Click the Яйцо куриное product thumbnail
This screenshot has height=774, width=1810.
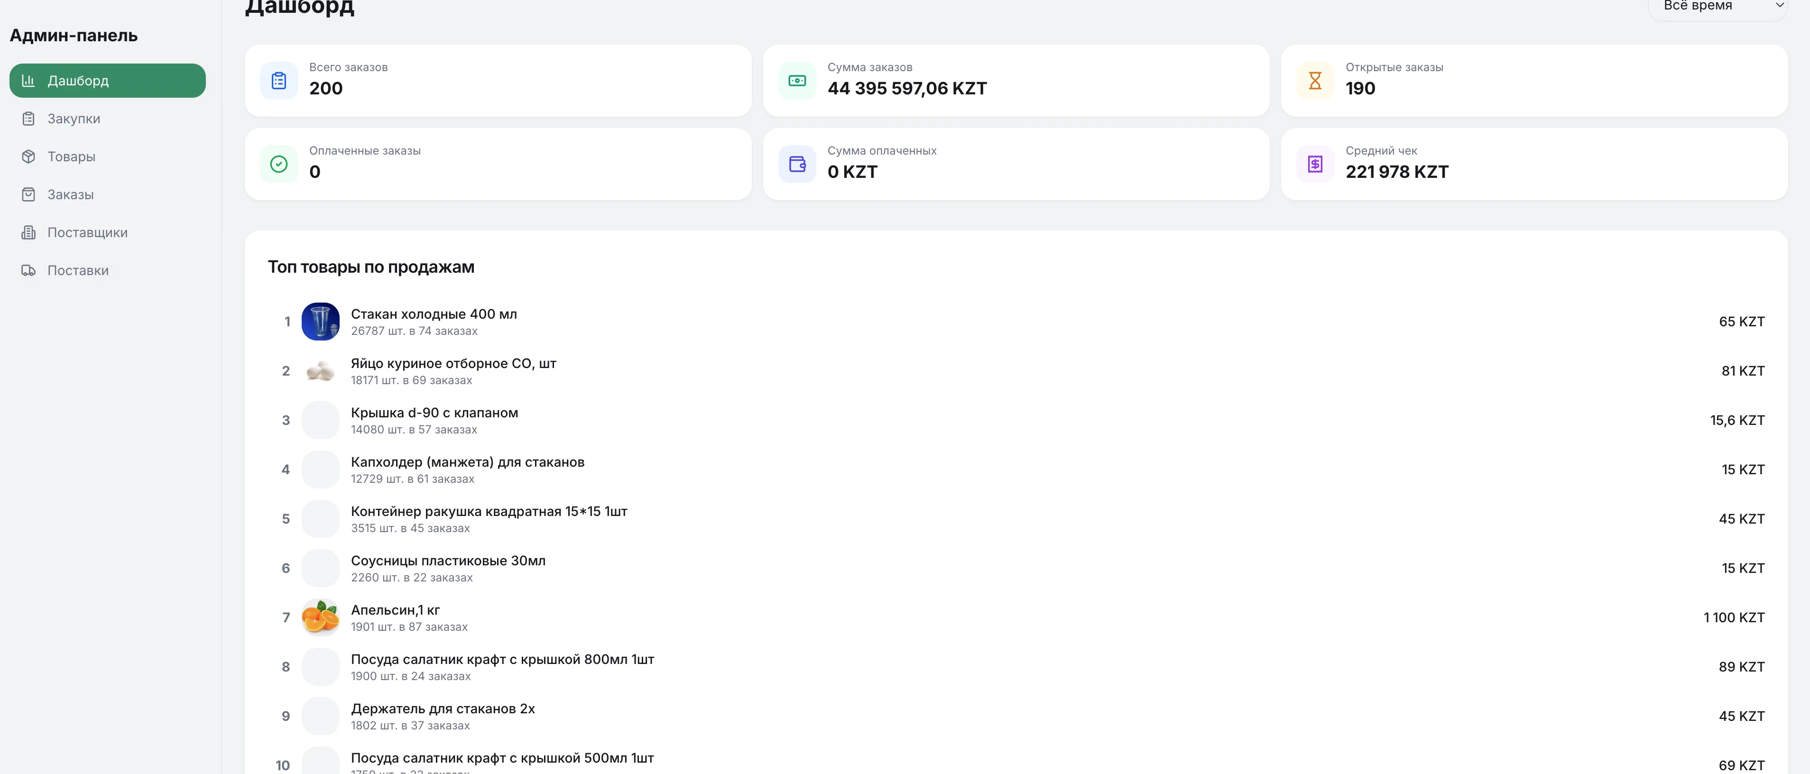(321, 371)
